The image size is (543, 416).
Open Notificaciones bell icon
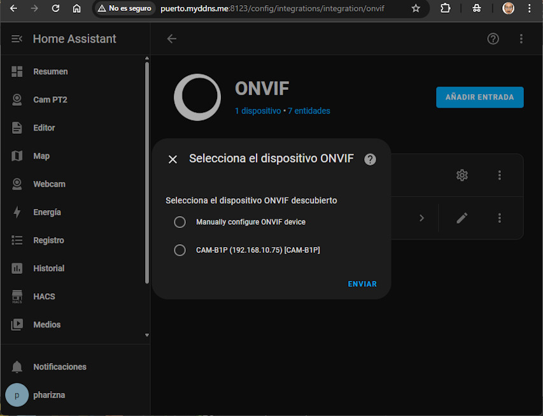pos(17,367)
